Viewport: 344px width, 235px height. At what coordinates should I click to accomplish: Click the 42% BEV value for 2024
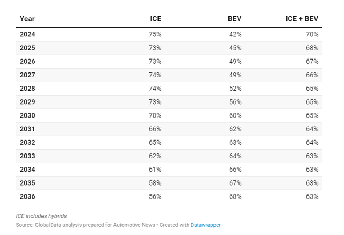(235, 34)
